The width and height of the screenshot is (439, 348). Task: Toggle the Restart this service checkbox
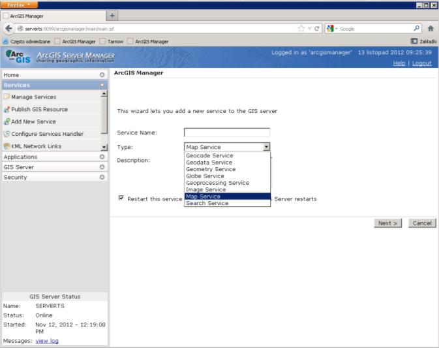121,198
